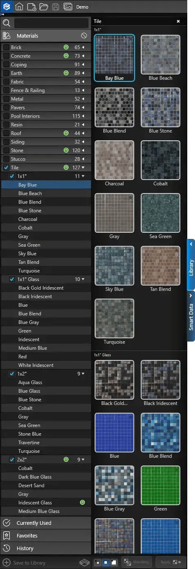Open the Currently Used section

(x=46, y=523)
